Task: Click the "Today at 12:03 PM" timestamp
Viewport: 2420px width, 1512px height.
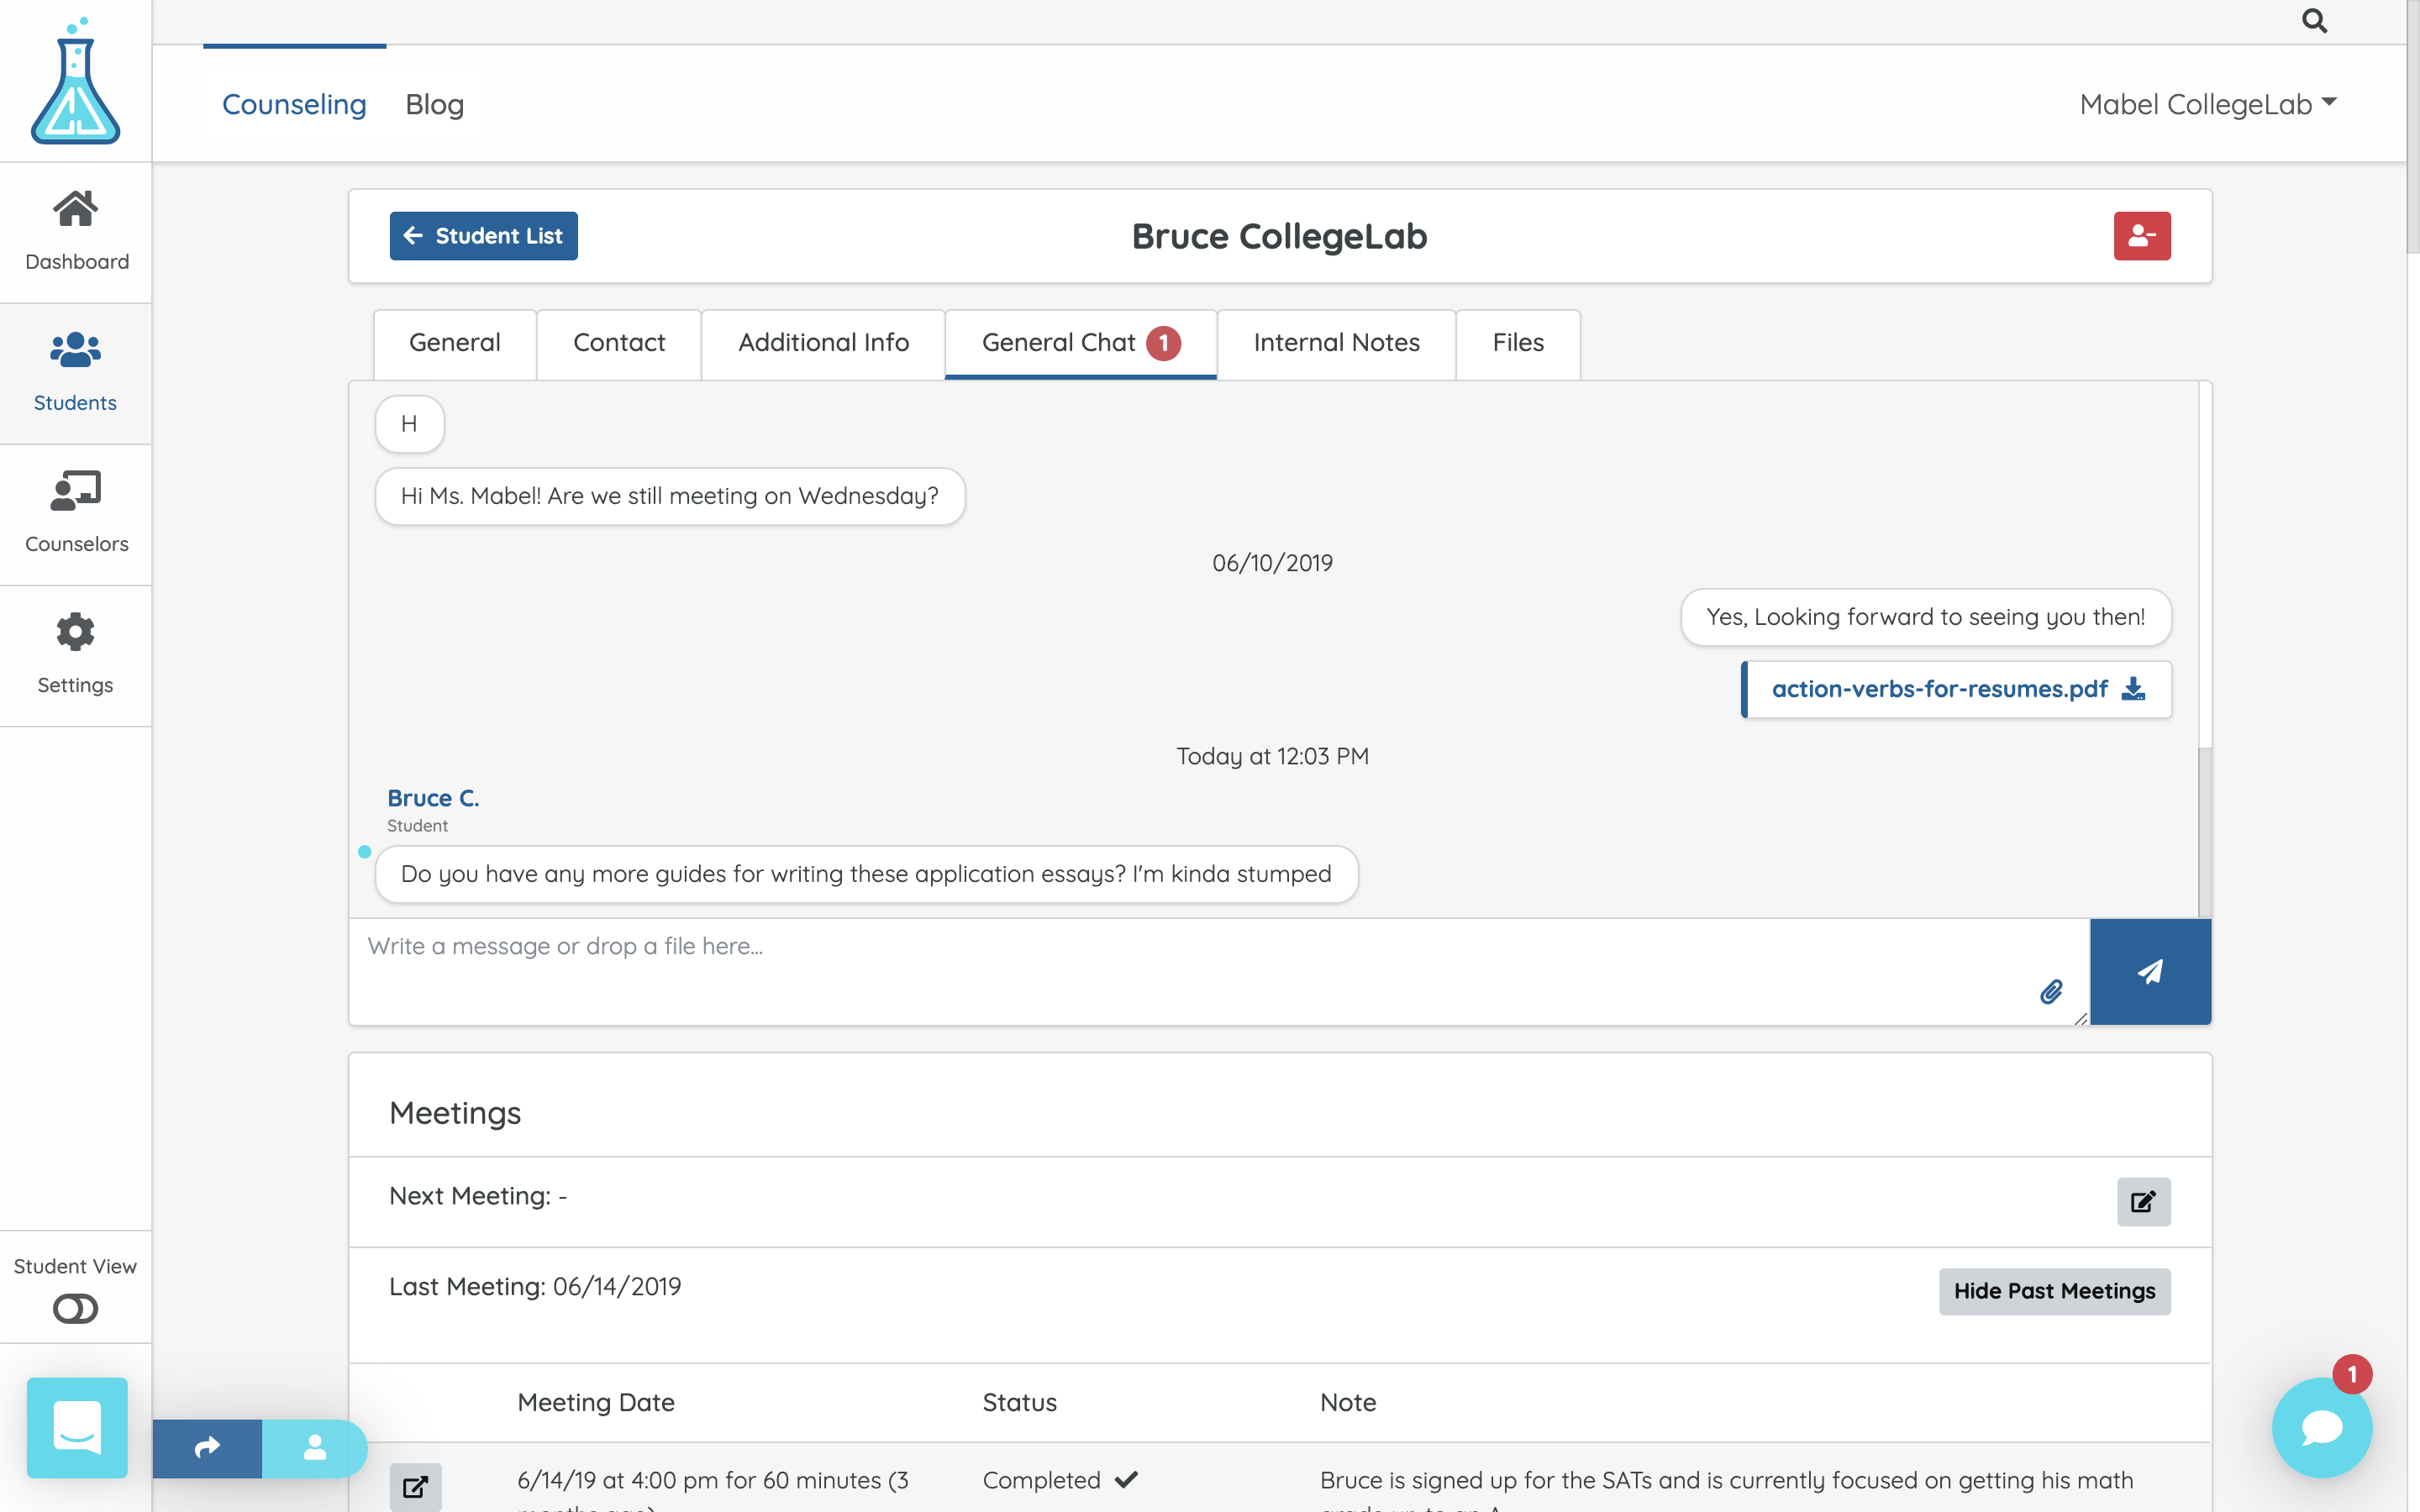Action: click(1272, 756)
